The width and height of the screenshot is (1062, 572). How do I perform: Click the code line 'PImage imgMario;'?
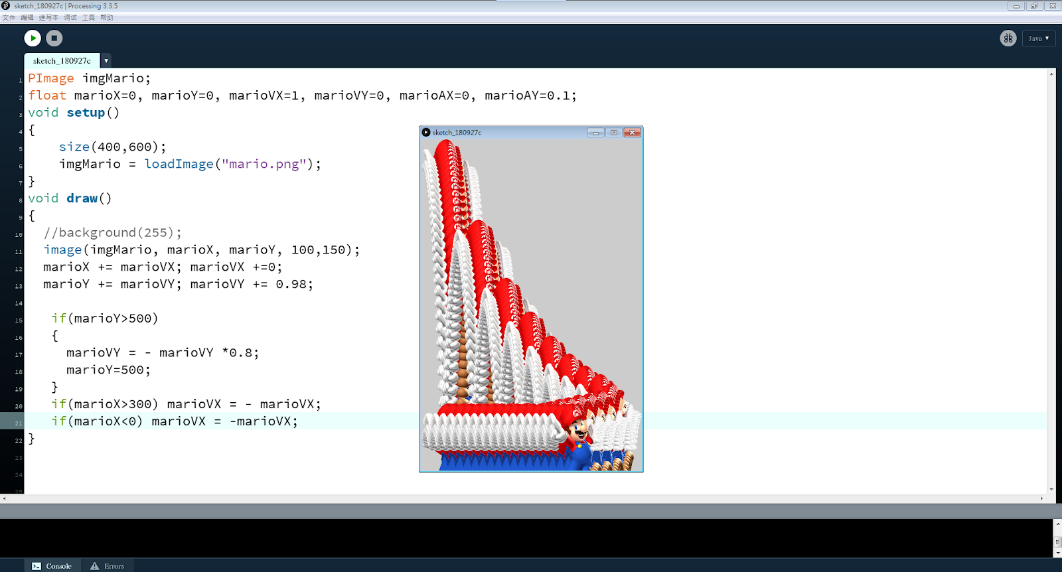tap(90, 78)
